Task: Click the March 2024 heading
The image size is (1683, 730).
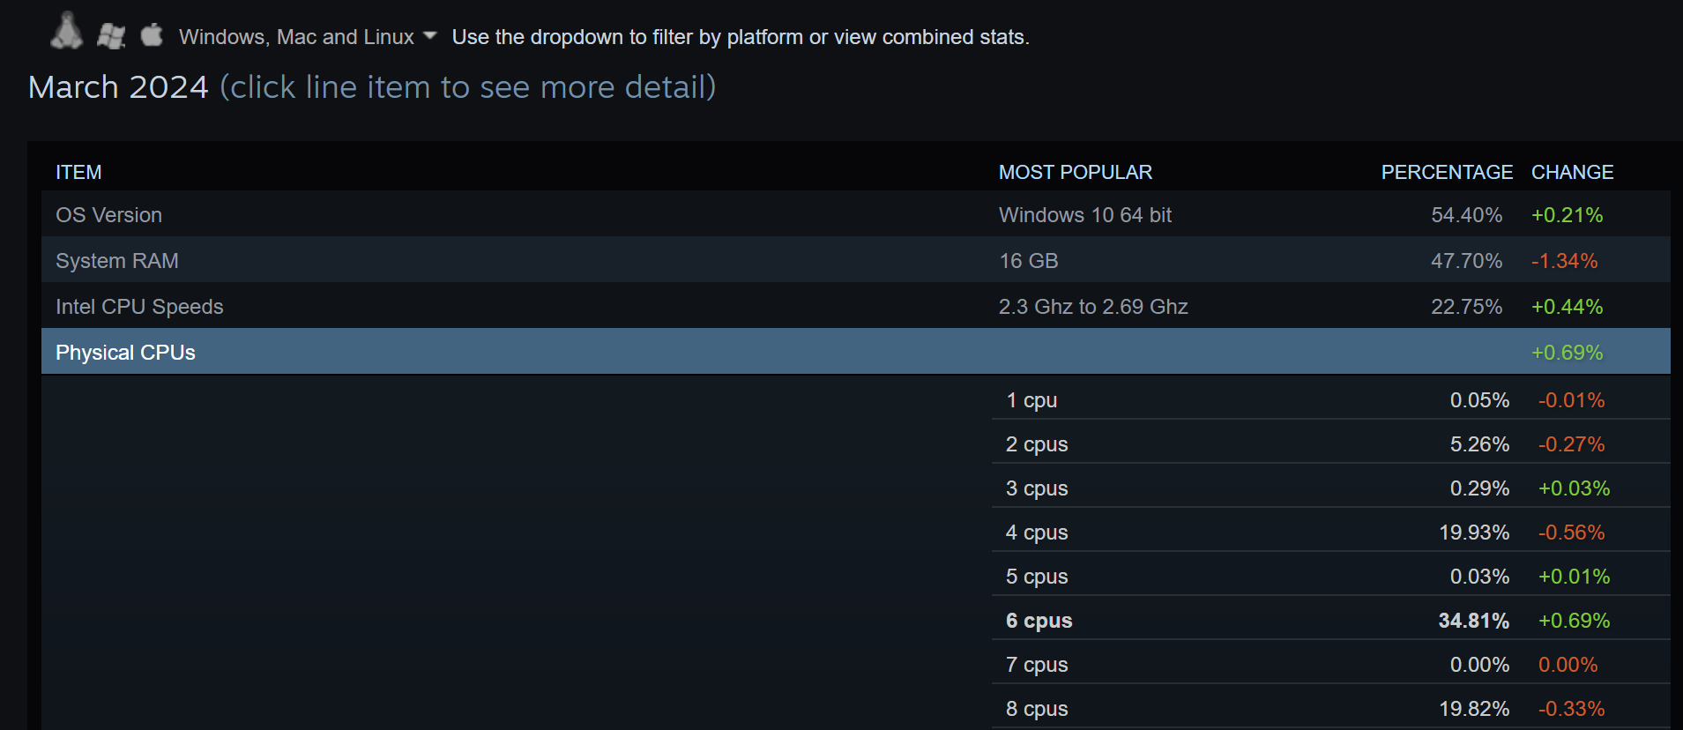Action: (x=118, y=87)
